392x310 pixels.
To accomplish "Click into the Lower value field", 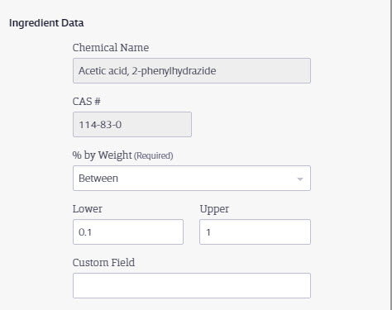I will 128,231.
